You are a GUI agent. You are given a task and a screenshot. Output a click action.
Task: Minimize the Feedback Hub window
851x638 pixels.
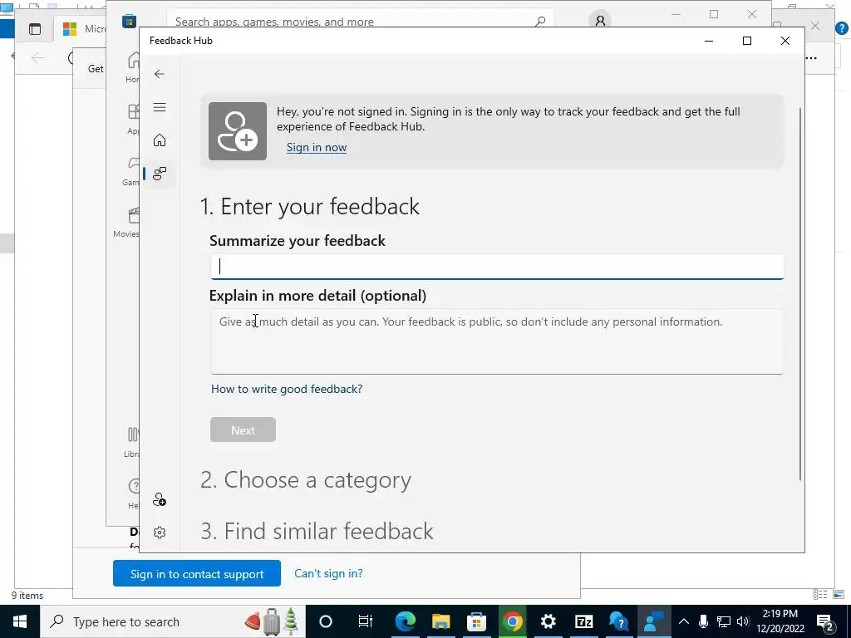[709, 41]
